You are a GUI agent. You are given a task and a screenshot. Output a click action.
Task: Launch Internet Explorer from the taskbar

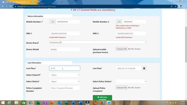pyautogui.click(x=9, y=103)
